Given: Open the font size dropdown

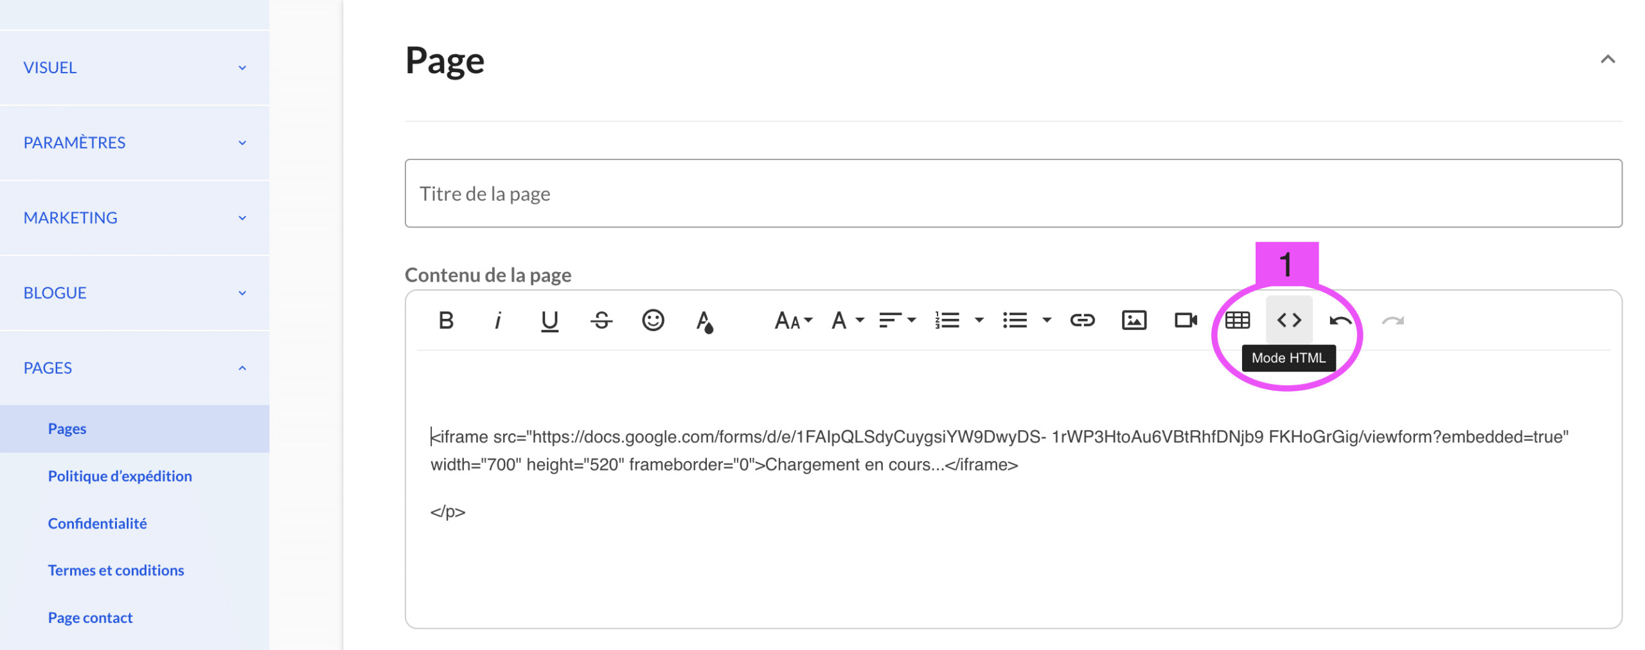Looking at the screenshot, I should [x=793, y=320].
